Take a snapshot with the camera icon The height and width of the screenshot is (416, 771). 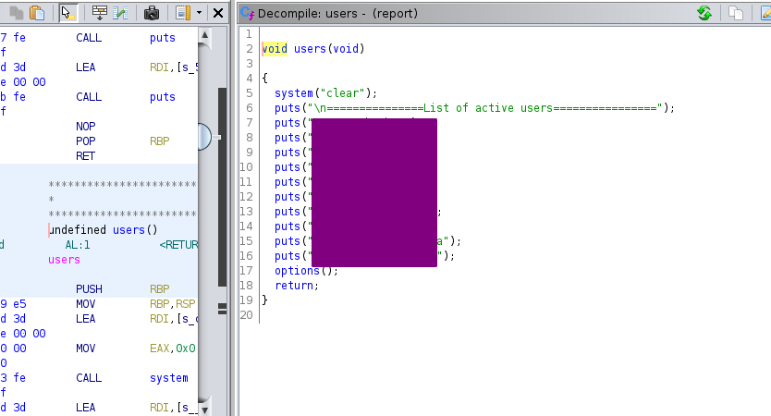tap(152, 13)
